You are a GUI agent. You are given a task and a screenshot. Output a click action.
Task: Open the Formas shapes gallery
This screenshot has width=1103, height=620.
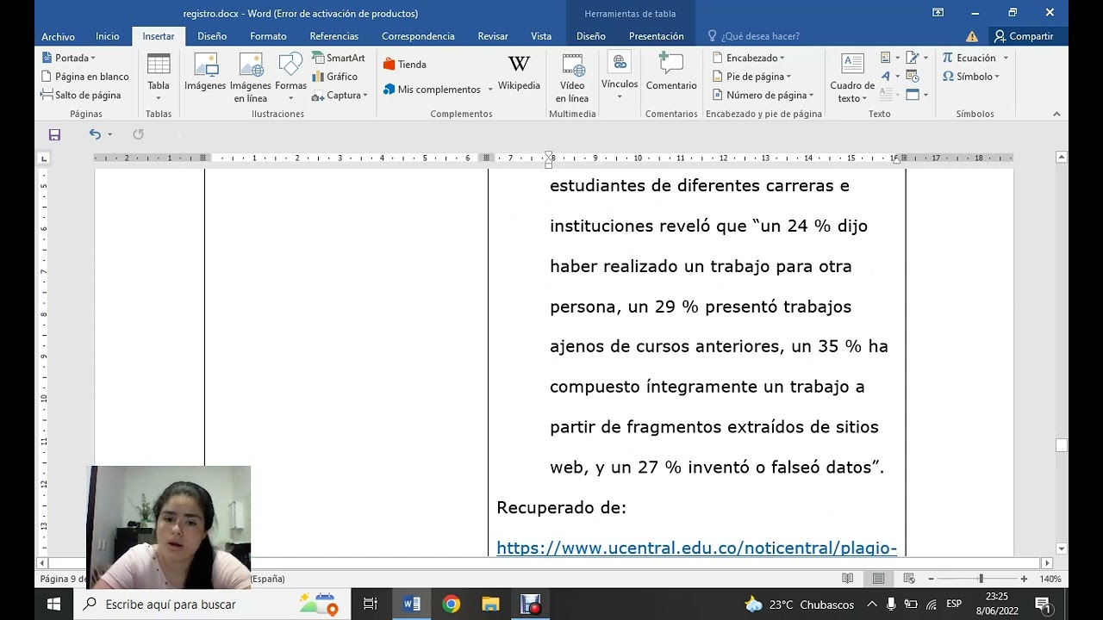tap(291, 77)
